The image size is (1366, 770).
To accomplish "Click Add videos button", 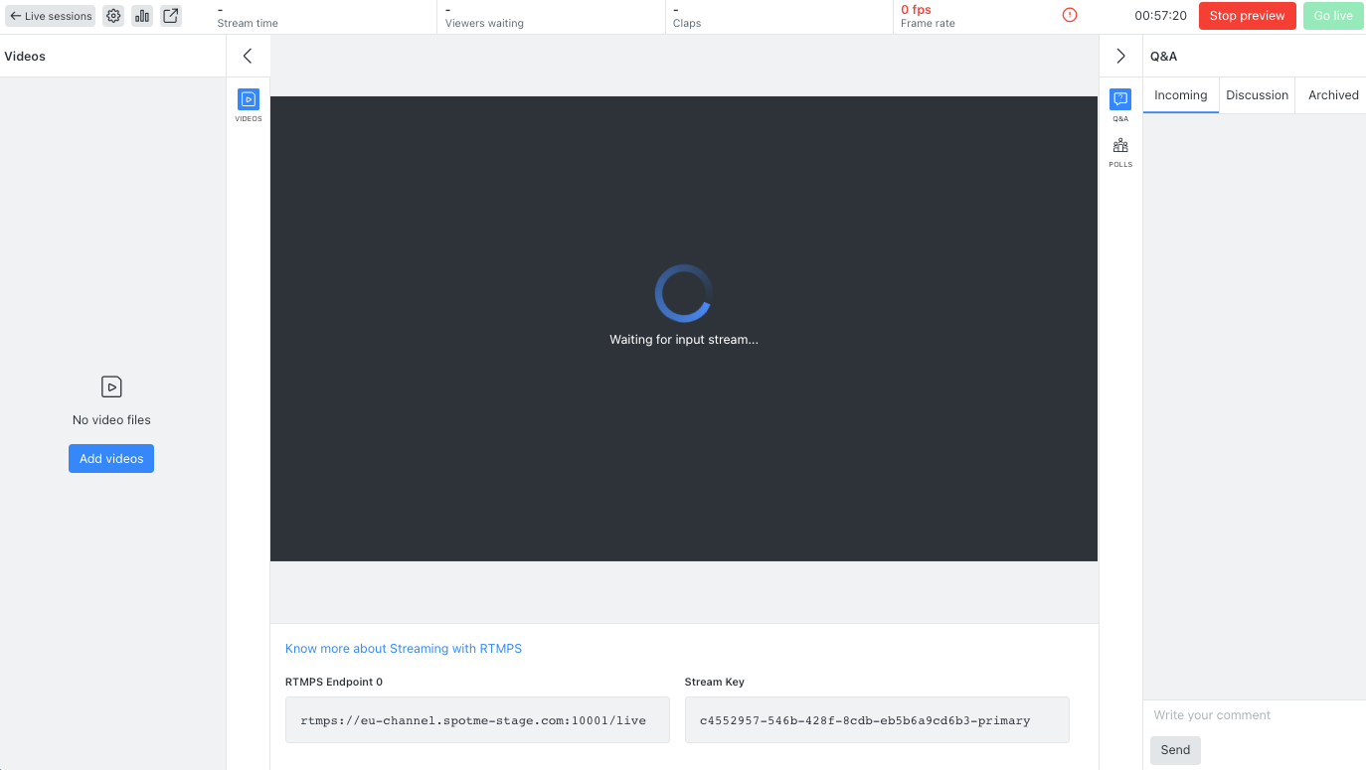I will 110,458.
